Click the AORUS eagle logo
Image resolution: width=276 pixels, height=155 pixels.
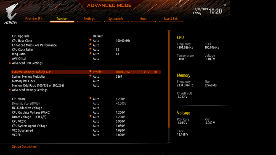[x=11, y=13]
